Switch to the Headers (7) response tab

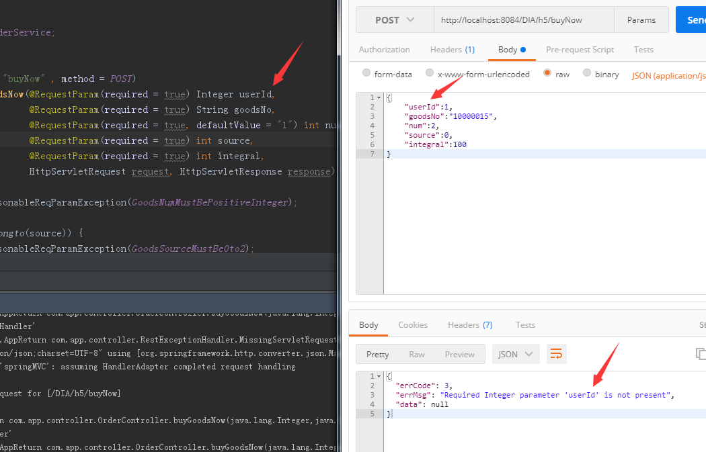pyautogui.click(x=470, y=324)
